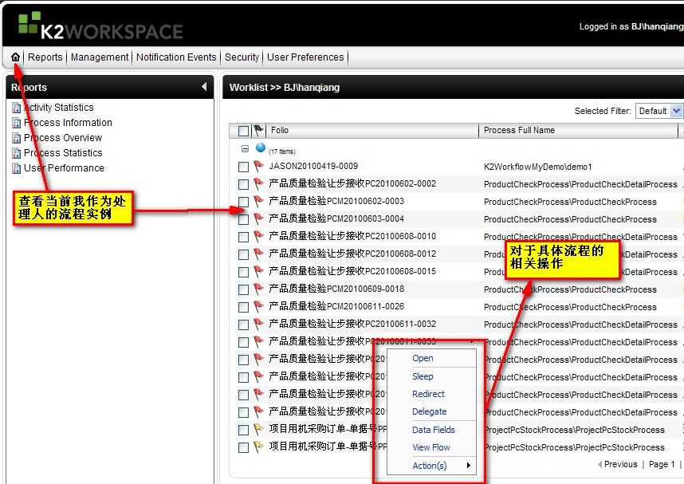Open the Activity Statistics report icon

16,108
